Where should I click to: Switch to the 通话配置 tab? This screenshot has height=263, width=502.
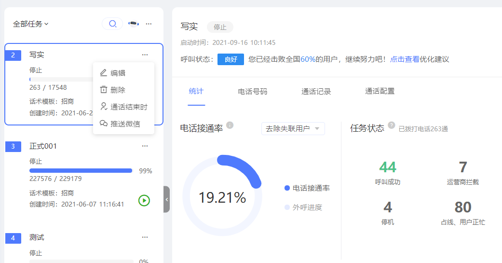[x=380, y=91]
